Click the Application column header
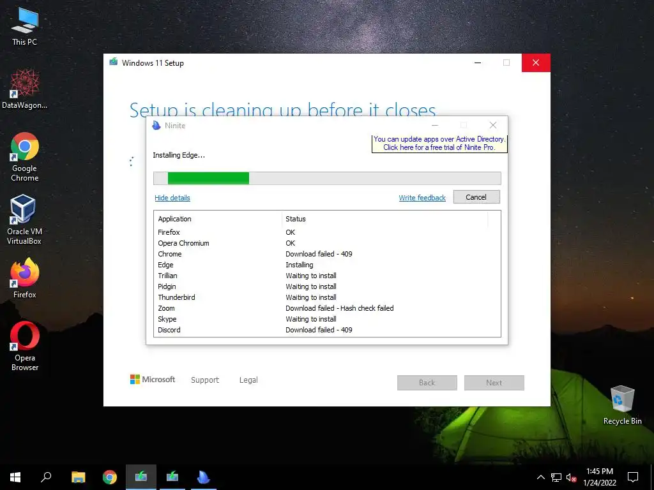This screenshot has width=654, height=490. 218,219
